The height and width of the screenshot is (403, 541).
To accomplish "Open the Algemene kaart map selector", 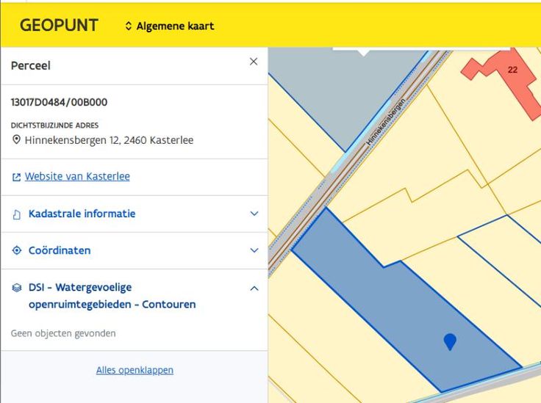I will (x=170, y=26).
